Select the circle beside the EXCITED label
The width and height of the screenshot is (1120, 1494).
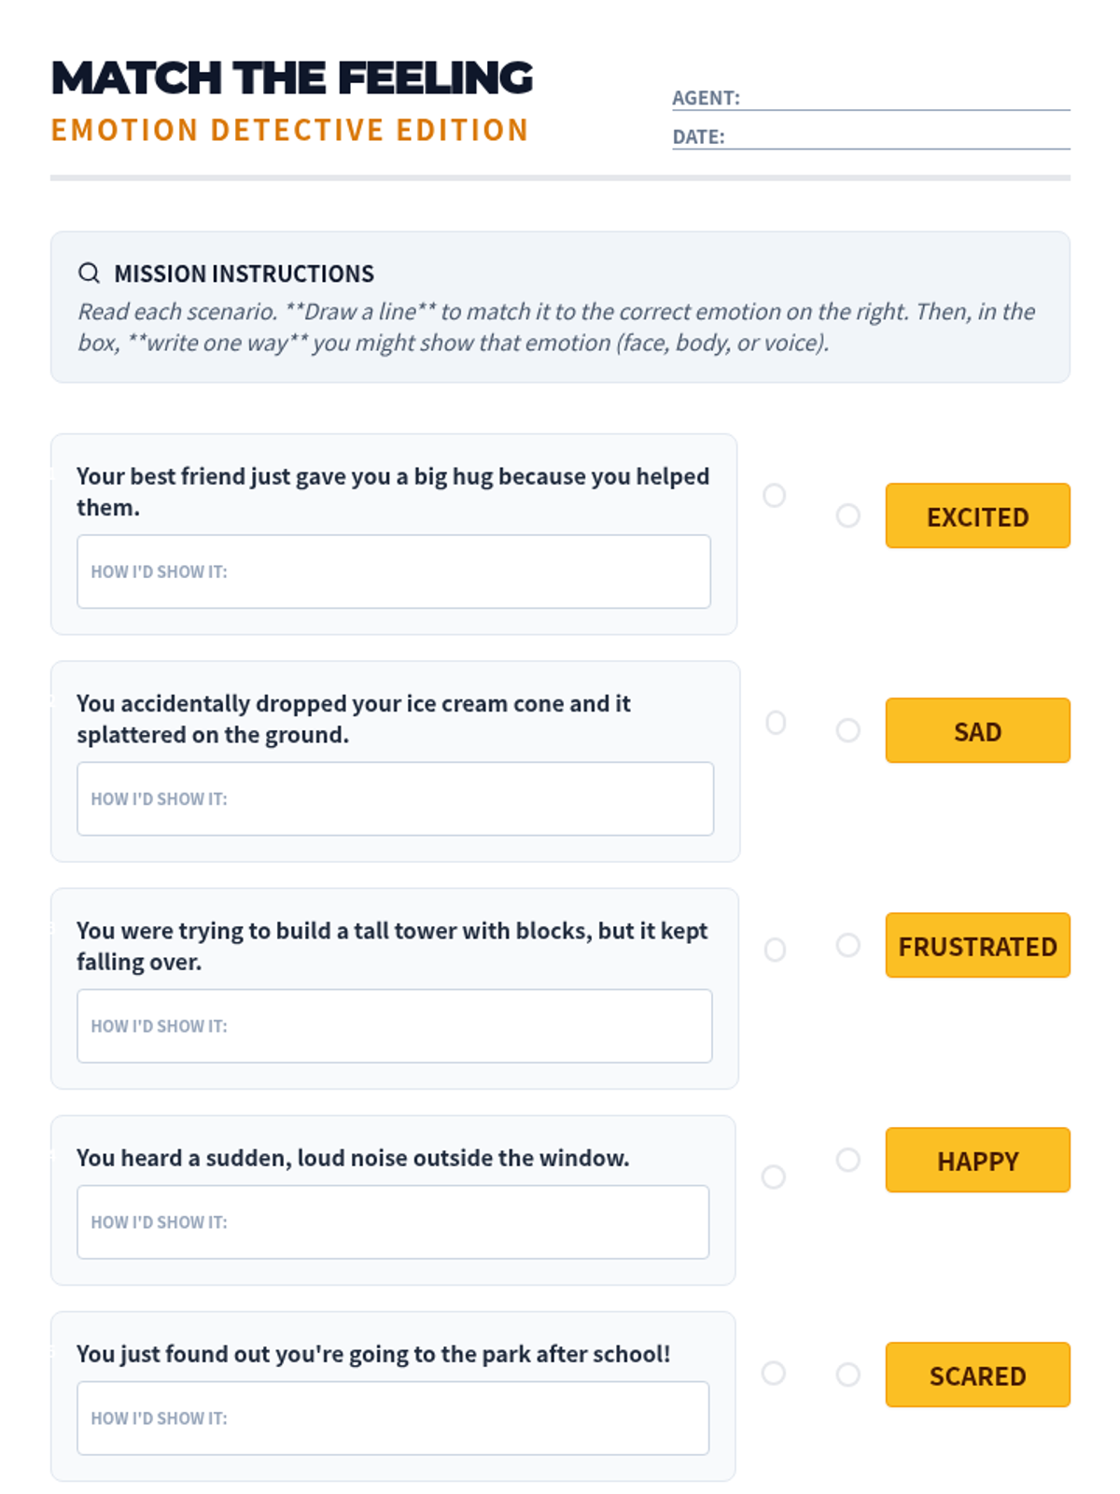(847, 515)
